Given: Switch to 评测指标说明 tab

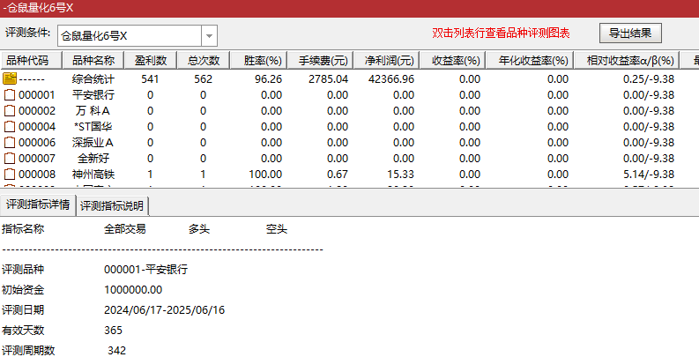Looking at the screenshot, I should pyautogui.click(x=112, y=206).
